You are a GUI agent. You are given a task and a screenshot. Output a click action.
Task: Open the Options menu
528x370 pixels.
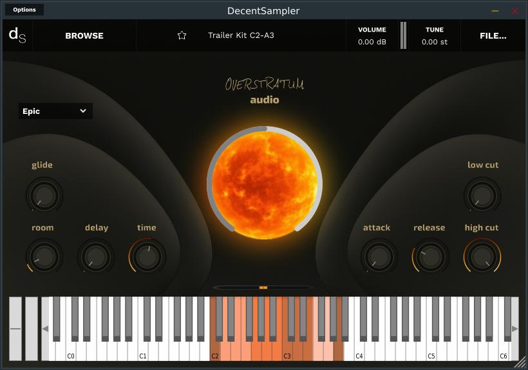[x=24, y=10]
